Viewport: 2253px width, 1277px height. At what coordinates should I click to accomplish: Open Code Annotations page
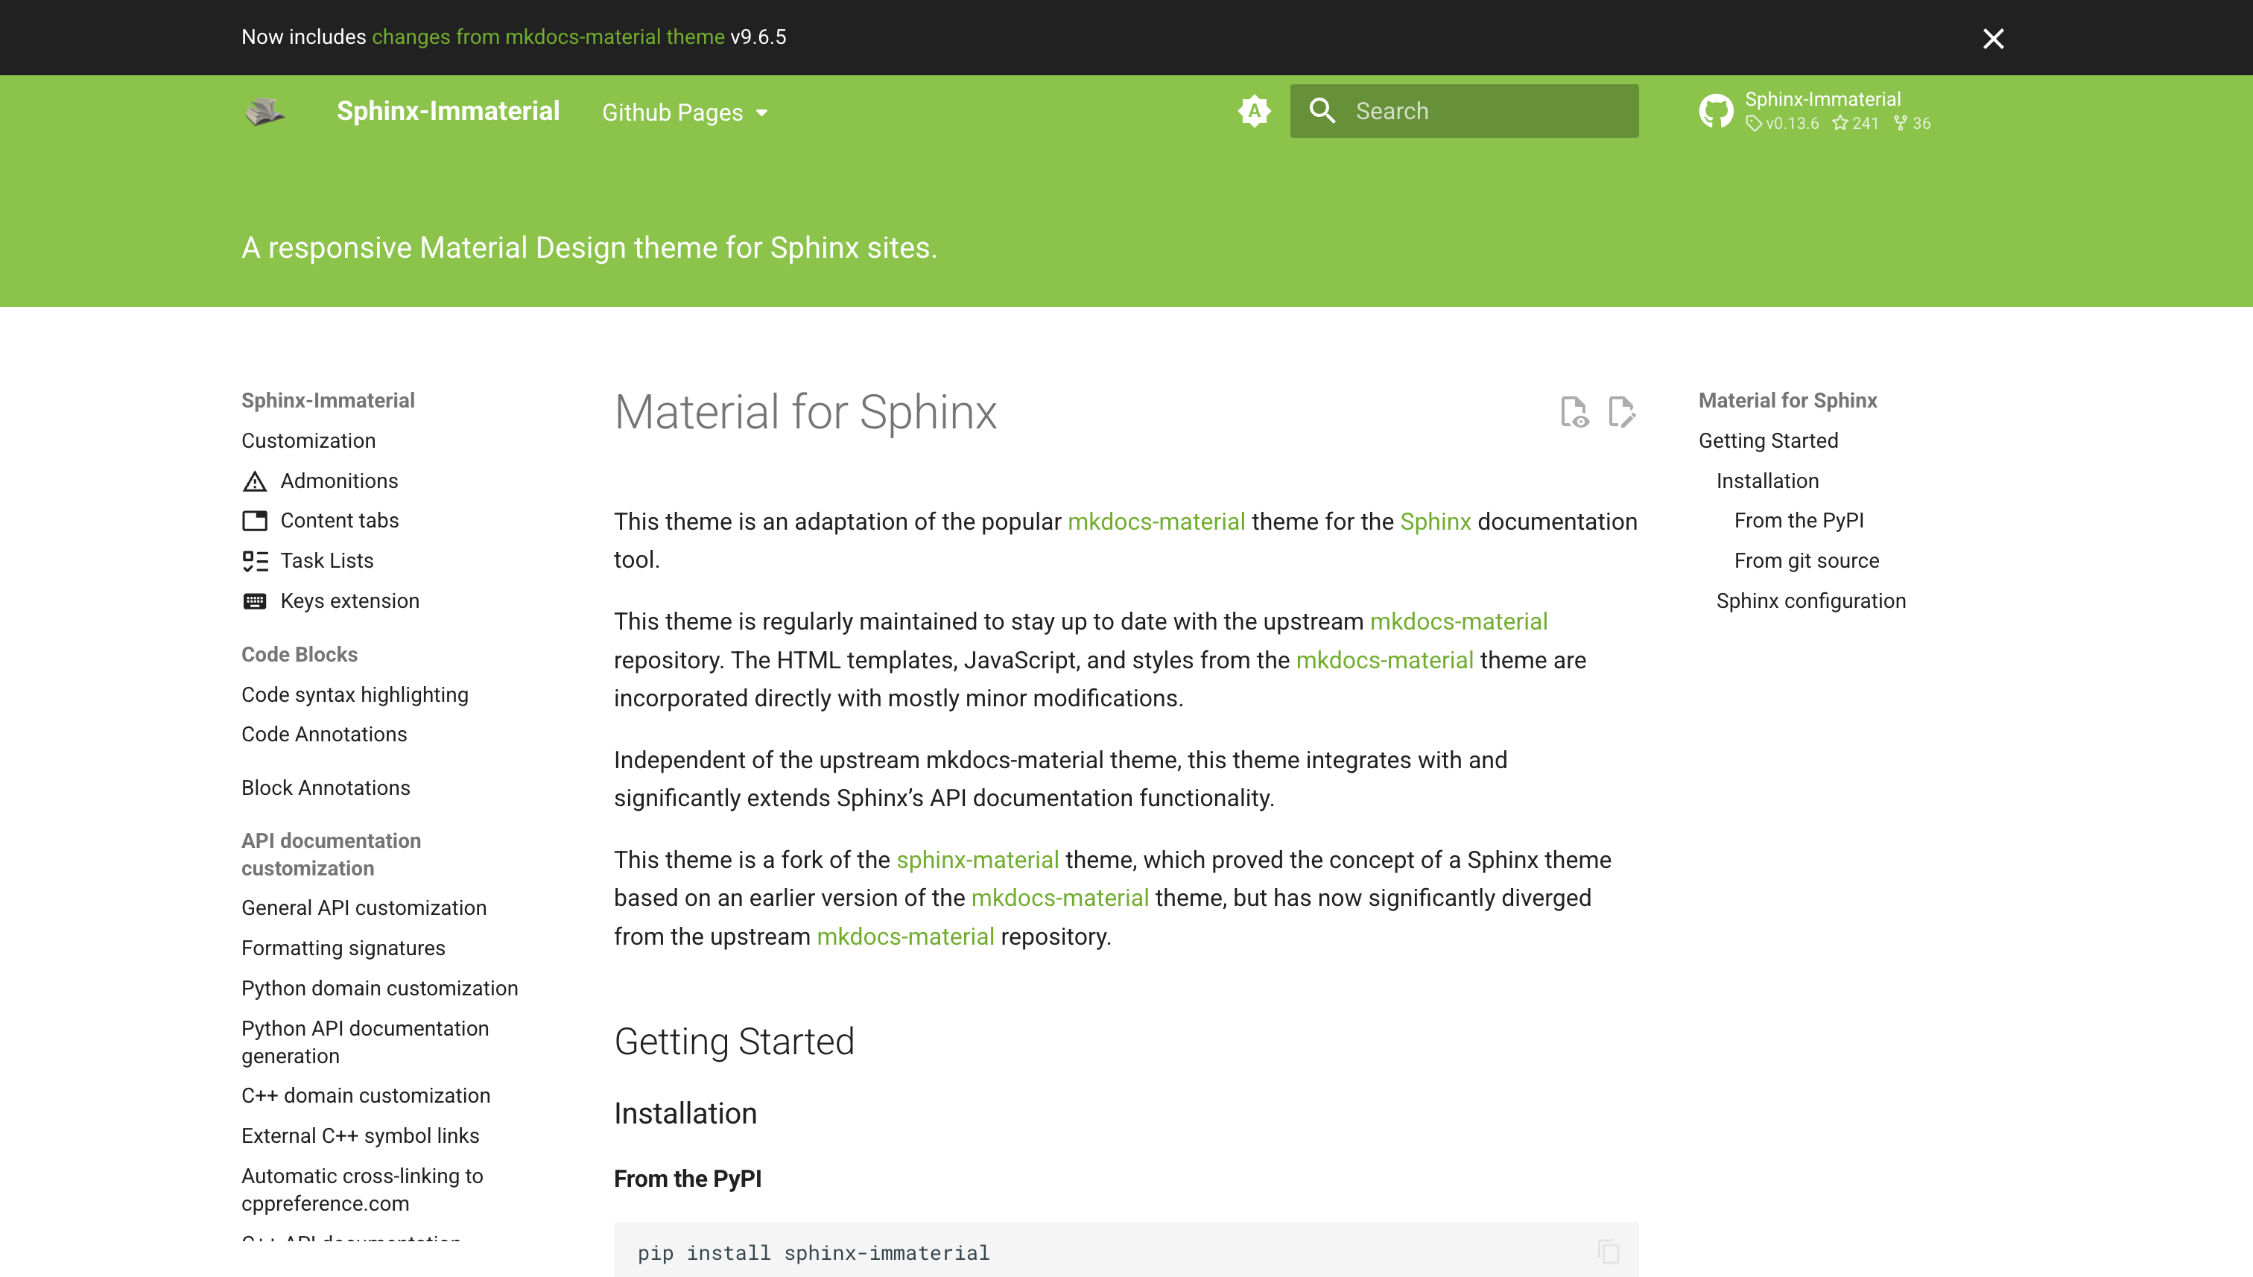tap(325, 734)
